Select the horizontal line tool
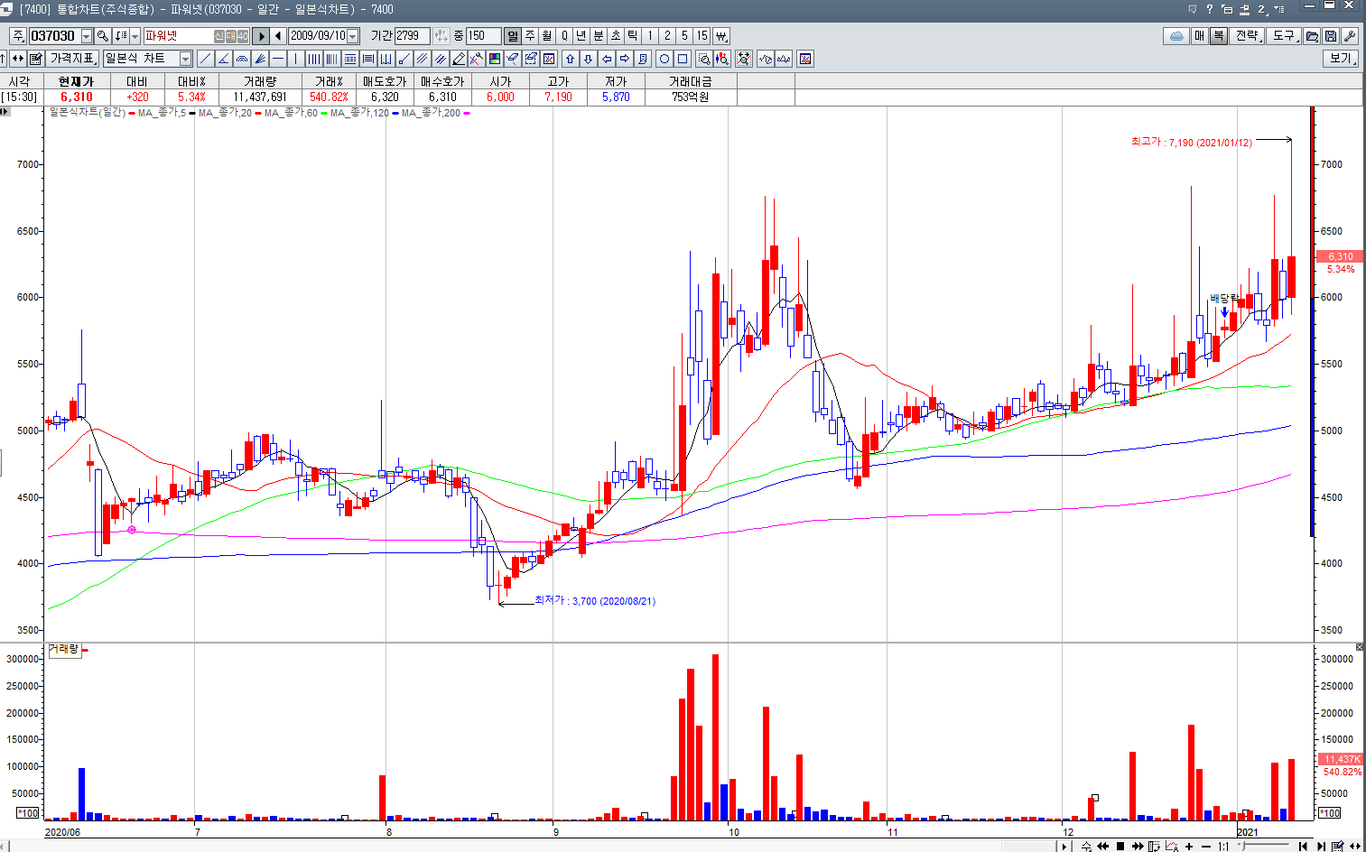 278,59
